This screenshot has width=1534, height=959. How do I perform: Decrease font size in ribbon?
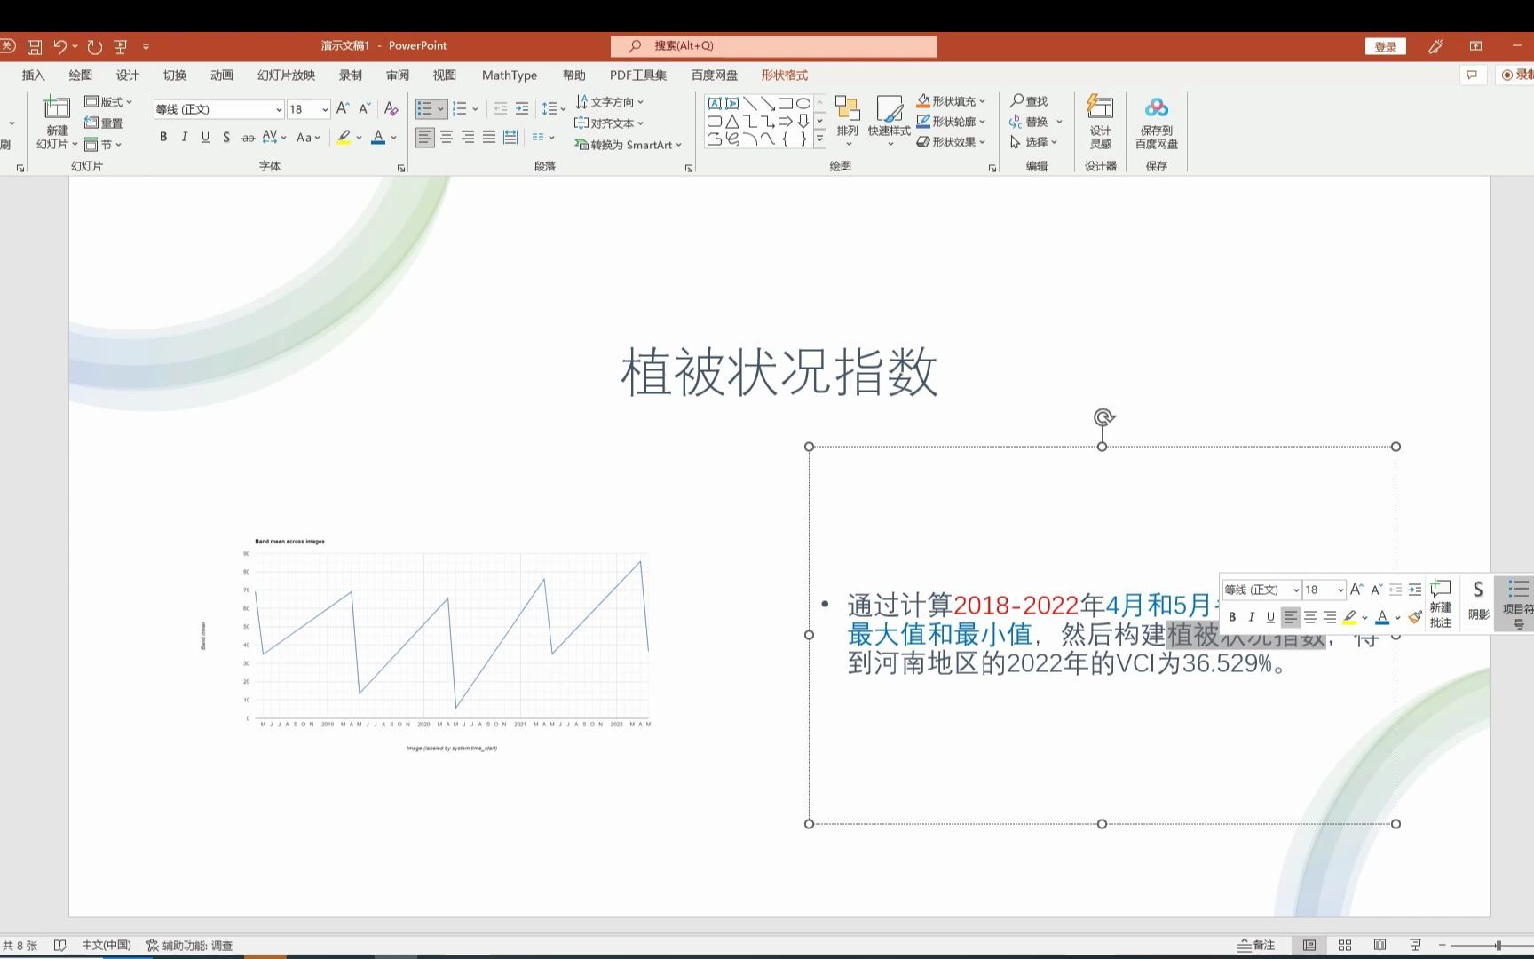tap(364, 108)
